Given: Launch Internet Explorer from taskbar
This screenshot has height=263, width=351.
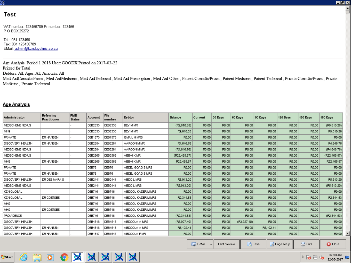Looking at the screenshot, I should pyautogui.click(x=23, y=257).
